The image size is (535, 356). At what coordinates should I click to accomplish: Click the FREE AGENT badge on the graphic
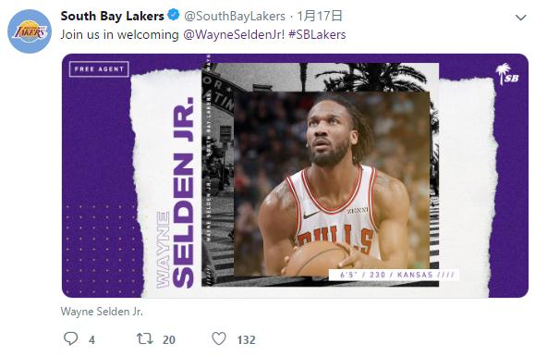tap(99, 69)
